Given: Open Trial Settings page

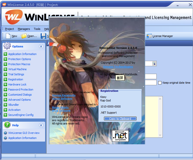Looking at the screenshot, I should coord(16,74).
